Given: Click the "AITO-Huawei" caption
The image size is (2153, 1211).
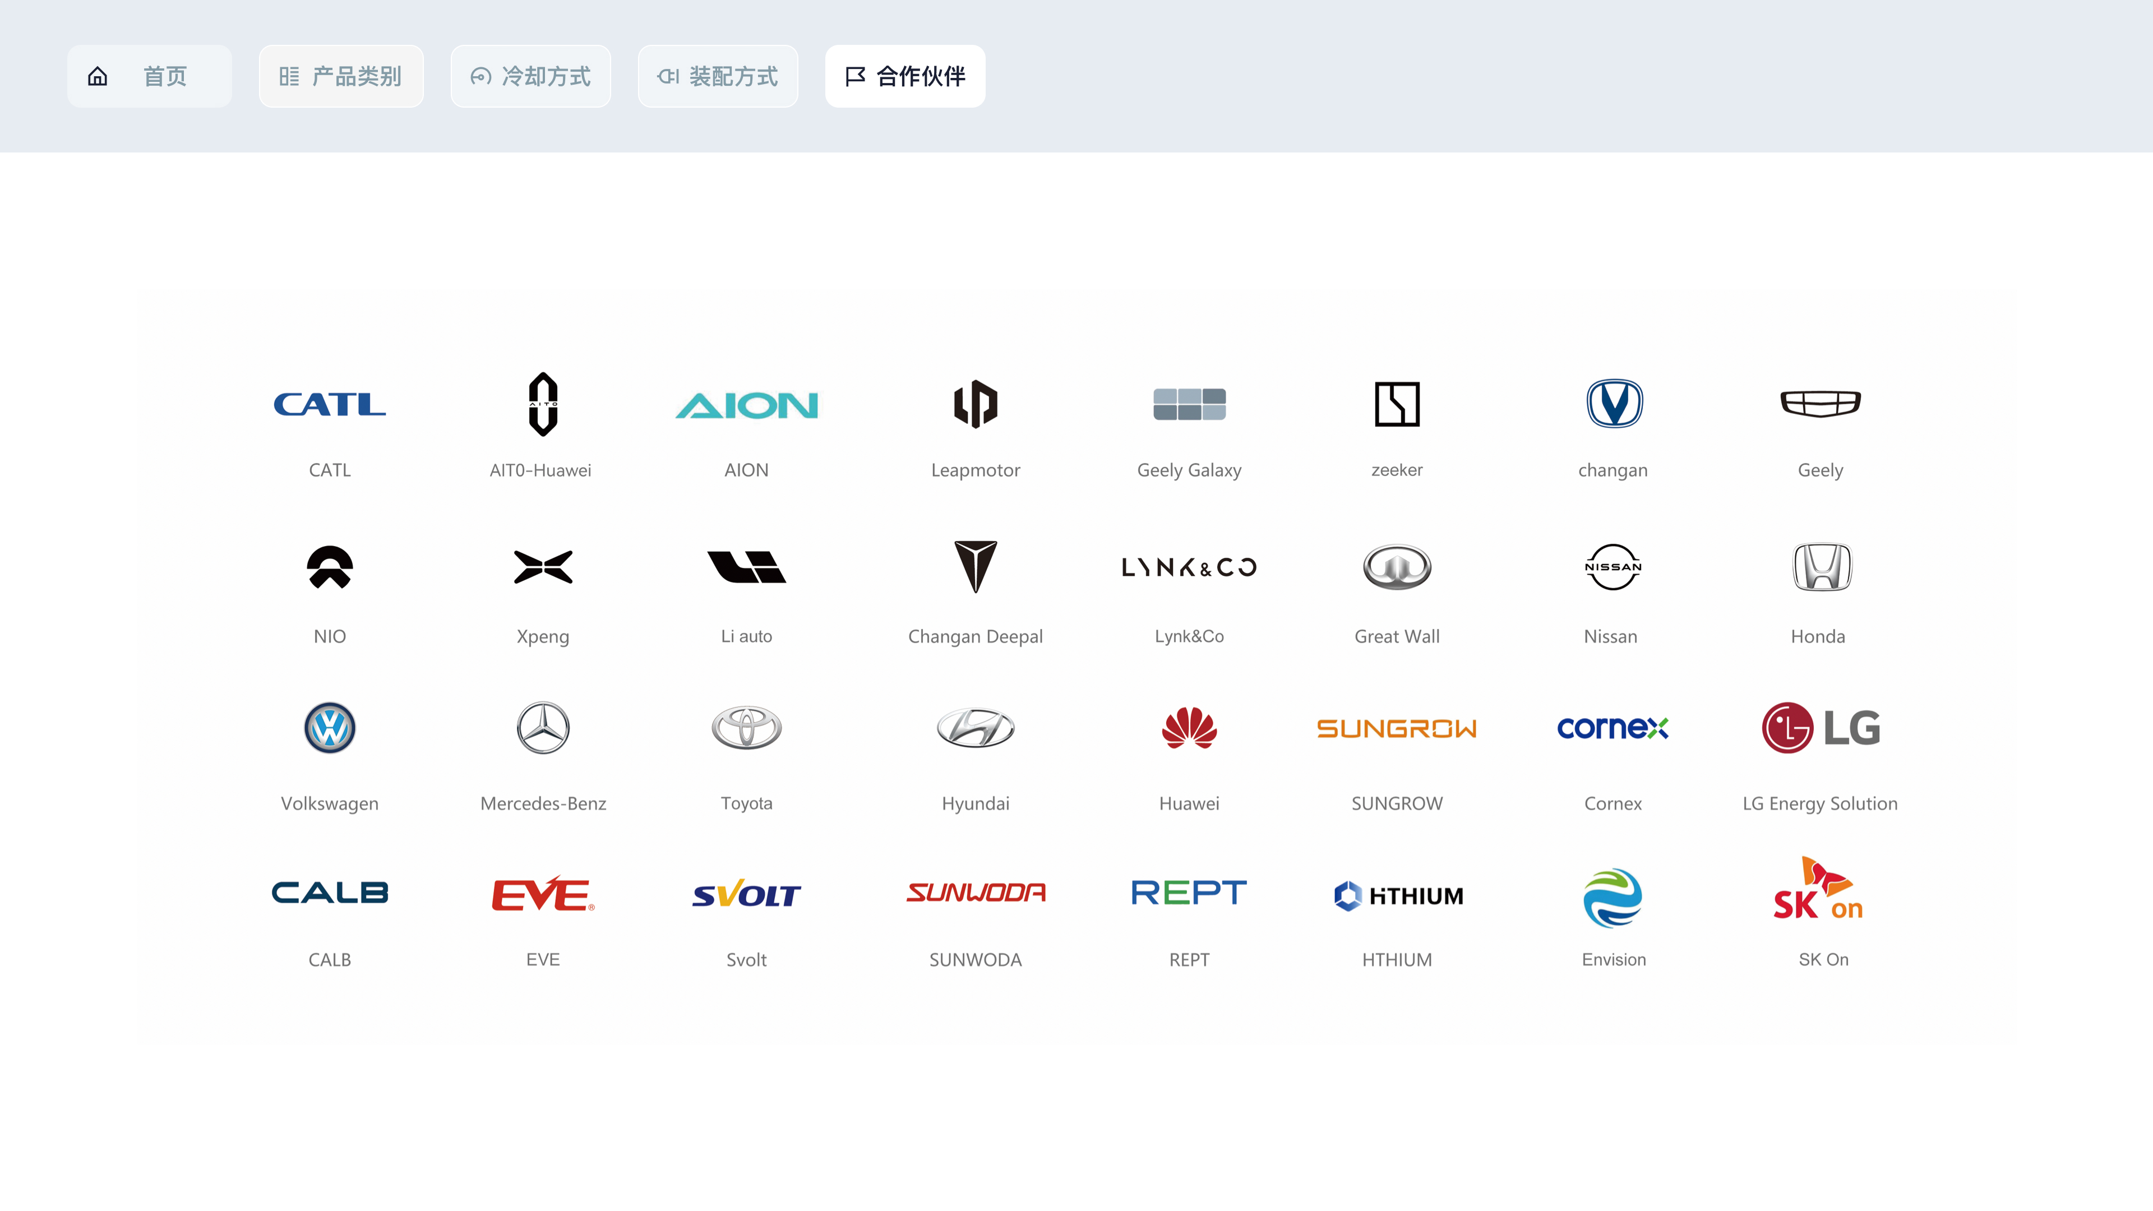Looking at the screenshot, I should pos(540,470).
